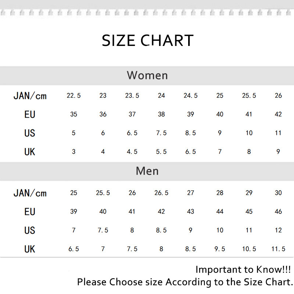
Task: Click the SIZE CHART title
Action: [x=147, y=40]
